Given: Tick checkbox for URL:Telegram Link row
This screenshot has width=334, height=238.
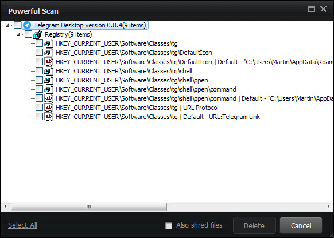Looking at the screenshot, I should tap(39, 117).
